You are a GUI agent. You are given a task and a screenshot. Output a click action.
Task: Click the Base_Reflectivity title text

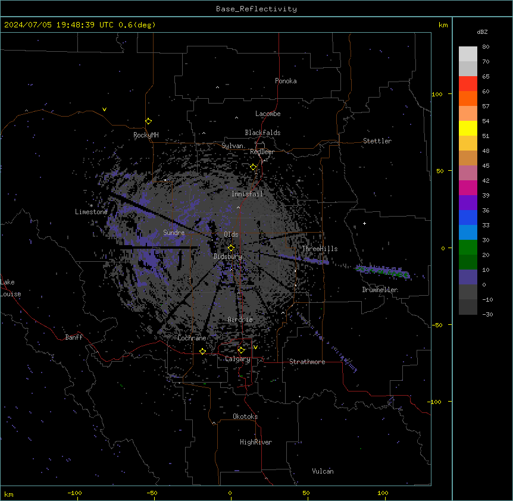click(256, 9)
